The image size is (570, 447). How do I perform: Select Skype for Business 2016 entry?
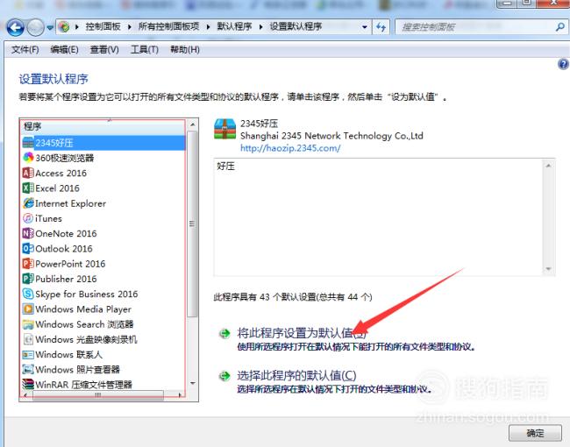point(103,294)
